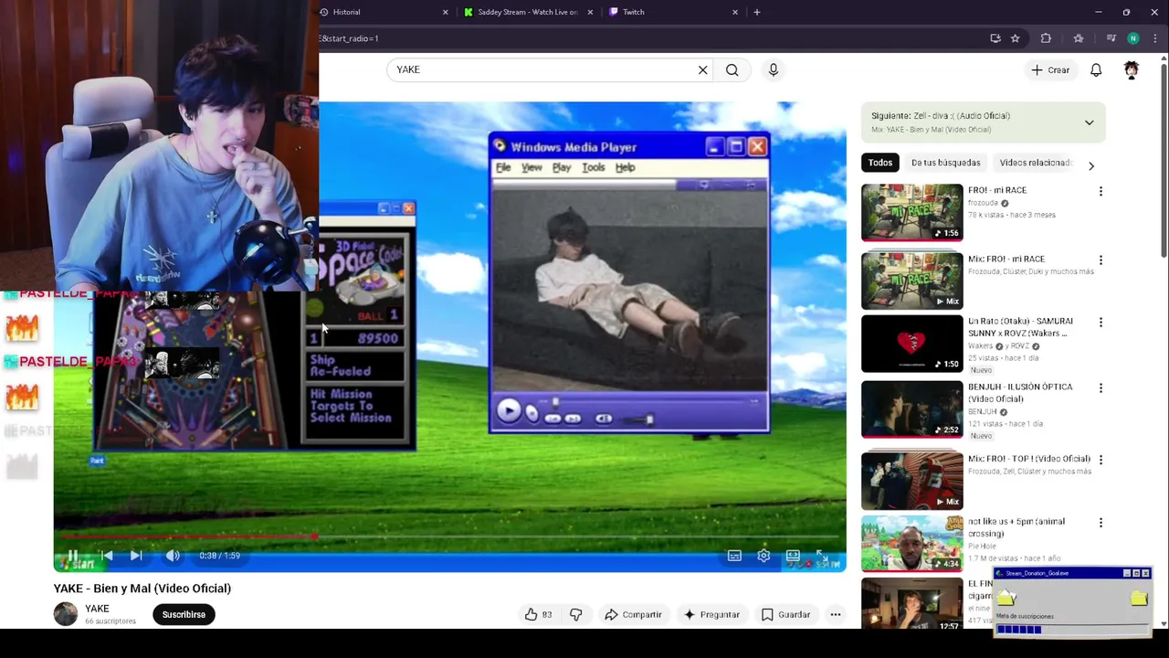This screenshot has height=658, width=1169.
Task: Click the search magnifier button
Action: click(x=732, y=69)
